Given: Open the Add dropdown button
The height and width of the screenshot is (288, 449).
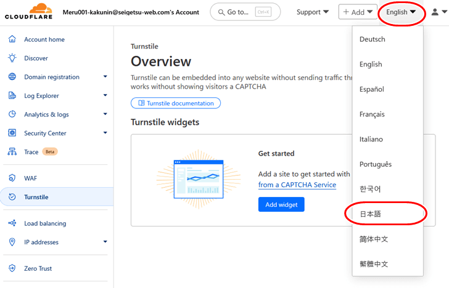Looking at the screenshot, I should tap(358, 12).
